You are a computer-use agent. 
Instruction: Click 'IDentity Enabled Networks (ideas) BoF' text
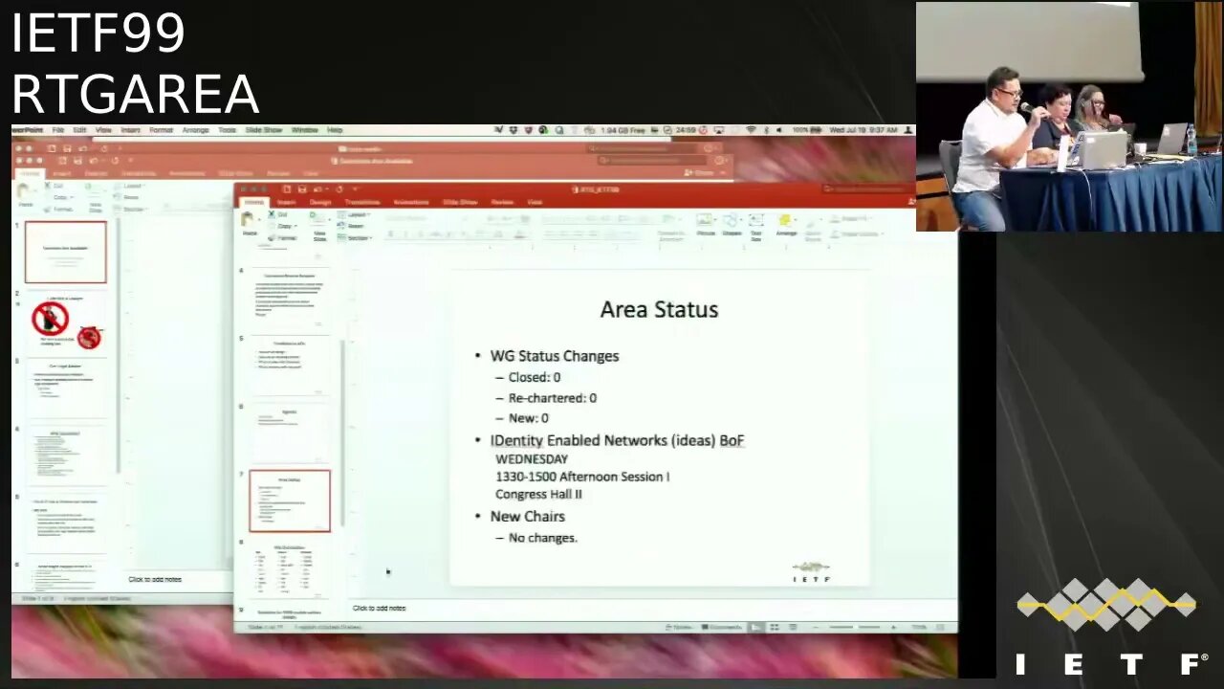pos(617,440)
